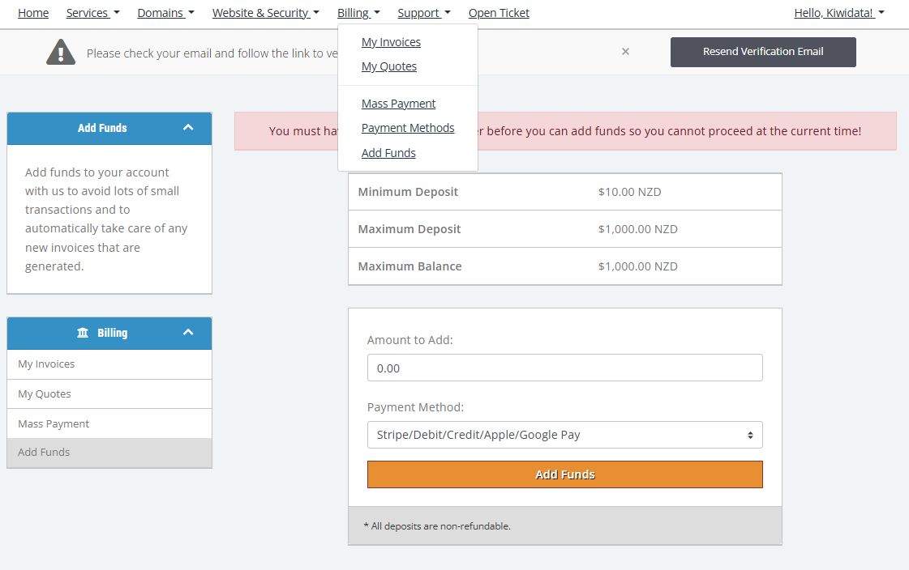Open the Hello, Kiwidata! account menu
This screenshot has width=909, height=570.
(x=838, y=13)
